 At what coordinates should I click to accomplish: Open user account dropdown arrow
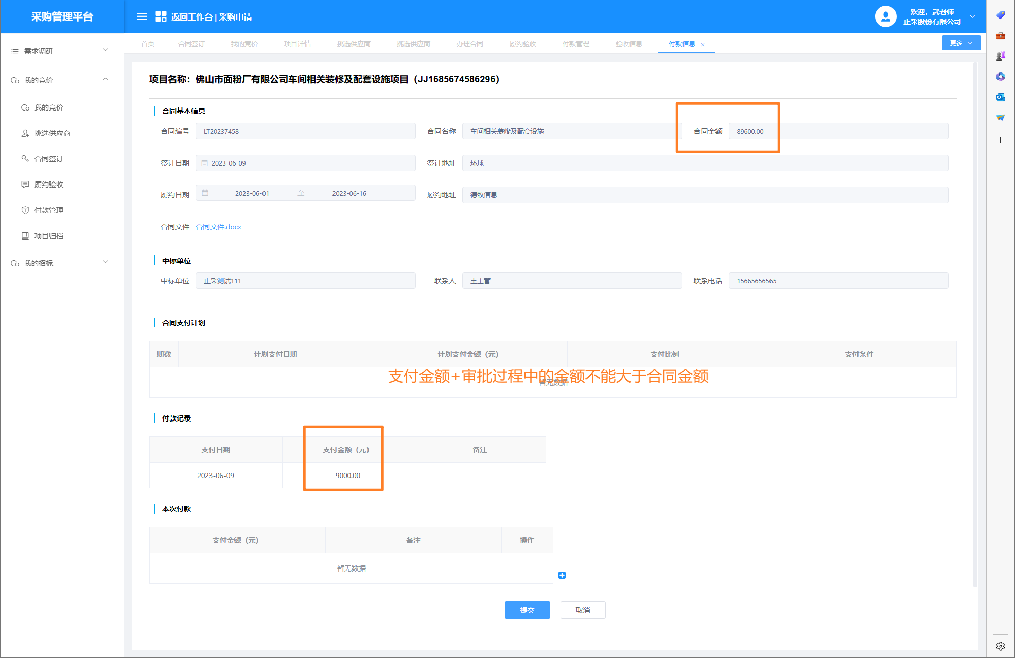click(972, 16)
